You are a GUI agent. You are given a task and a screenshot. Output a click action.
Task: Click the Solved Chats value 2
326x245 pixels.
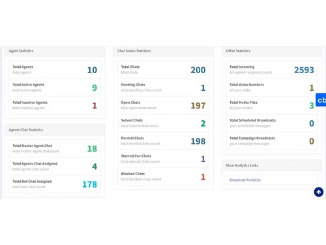click(203, 123)
